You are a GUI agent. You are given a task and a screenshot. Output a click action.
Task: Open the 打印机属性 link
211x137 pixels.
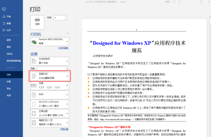click(63, 48)
